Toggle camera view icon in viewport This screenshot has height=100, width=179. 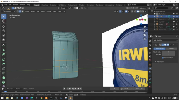point(145,35)
